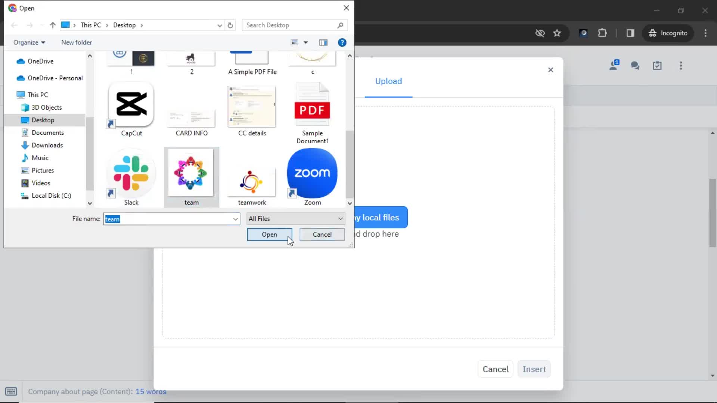Select the Zoom shortcut icon
Viewport: 717px width, 403px height.
coord(312,177)
